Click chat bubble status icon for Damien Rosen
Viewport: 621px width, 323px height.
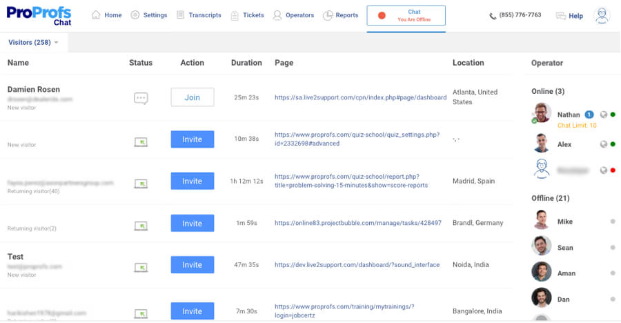(x=141, y=98)
